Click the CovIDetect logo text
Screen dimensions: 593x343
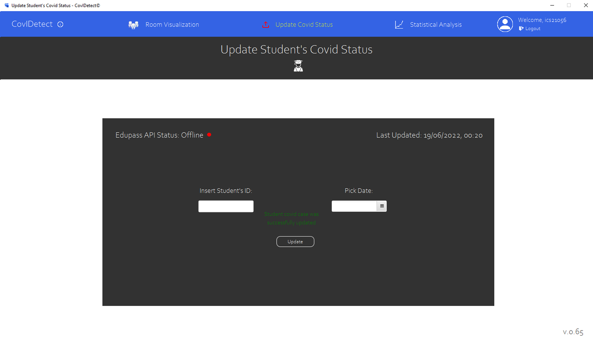[x=32, y=24]
